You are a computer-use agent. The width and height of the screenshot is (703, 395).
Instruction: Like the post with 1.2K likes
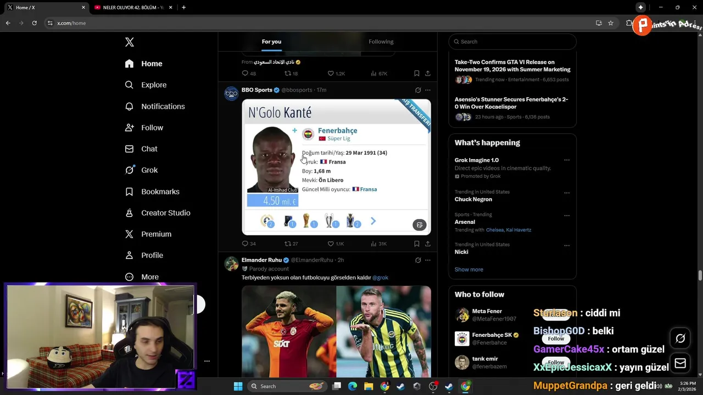pos(336,74)
